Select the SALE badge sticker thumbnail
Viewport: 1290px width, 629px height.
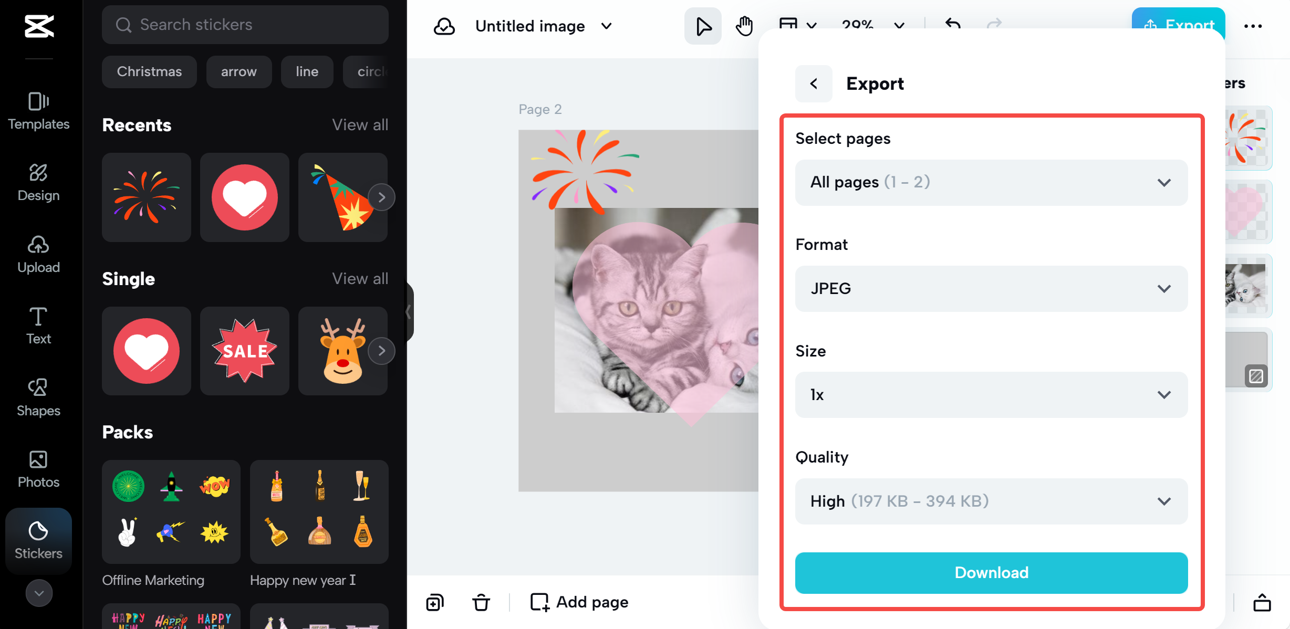point(244,351)
